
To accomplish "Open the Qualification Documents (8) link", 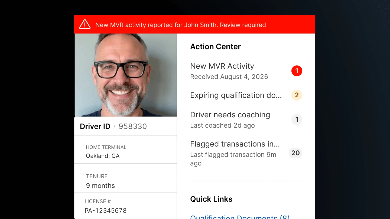I will tap(240, 217).
